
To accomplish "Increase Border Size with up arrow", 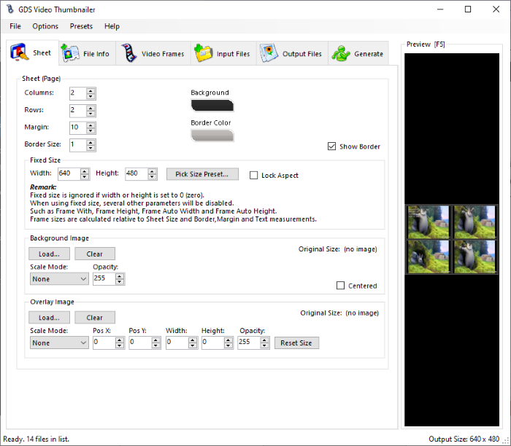I will coord(91,142).
